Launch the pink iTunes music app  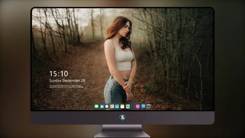click(138, 106)
